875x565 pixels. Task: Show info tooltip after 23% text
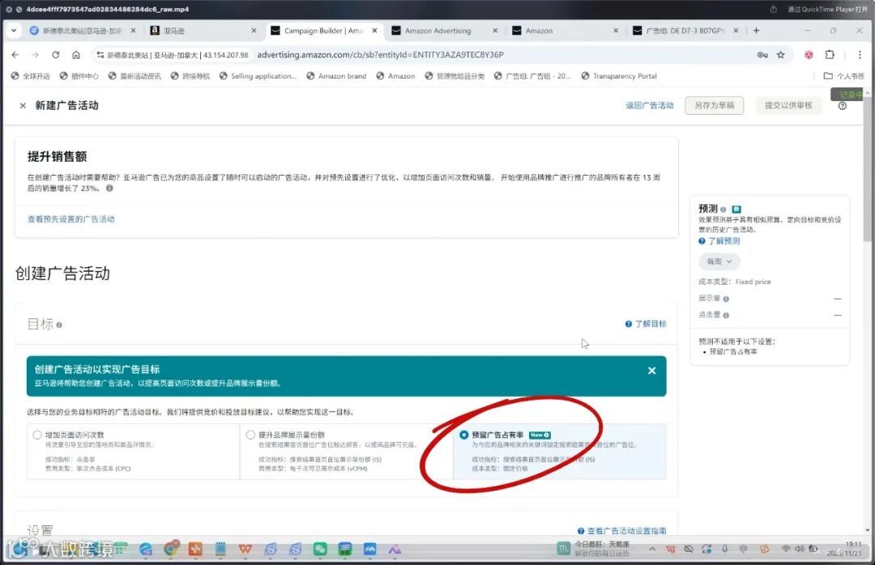click(x=109, y=188)
